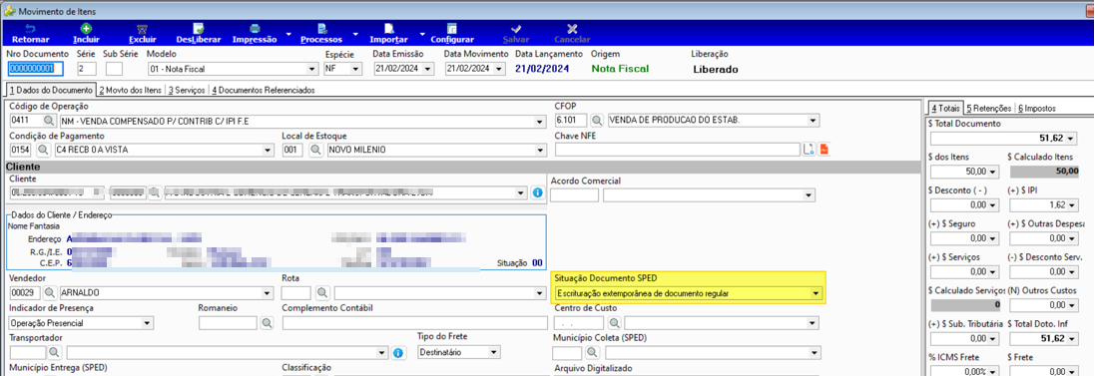Click the Série input field
Screen dimensions: 1095x376
pyautogui.click(x=86, y=69)
